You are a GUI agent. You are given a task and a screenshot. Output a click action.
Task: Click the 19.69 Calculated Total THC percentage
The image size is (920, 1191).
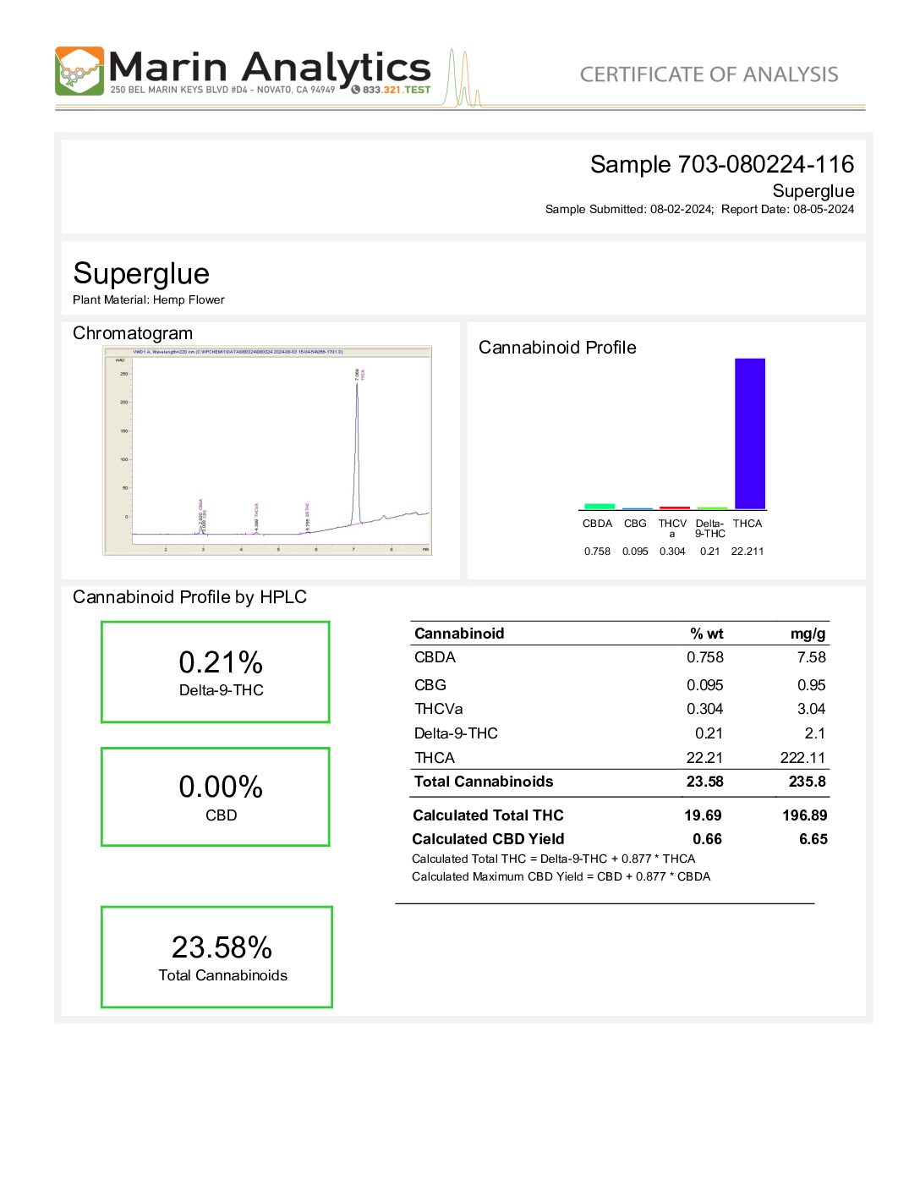click(x=704, y=815)
